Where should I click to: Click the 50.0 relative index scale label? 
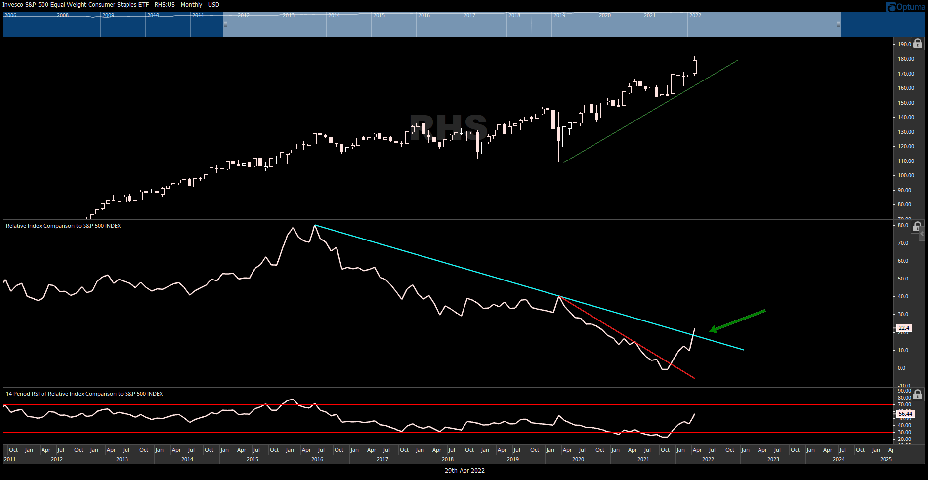[x=903, y=279]
